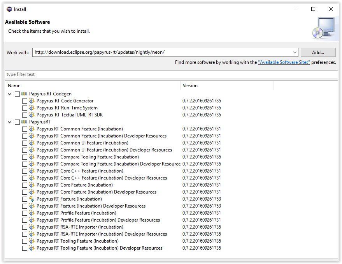The width and height of the screenshot is (342, 264).
Task: Click the Papyrus-RT Run-Time System feature icon
Action: point(32,108)
